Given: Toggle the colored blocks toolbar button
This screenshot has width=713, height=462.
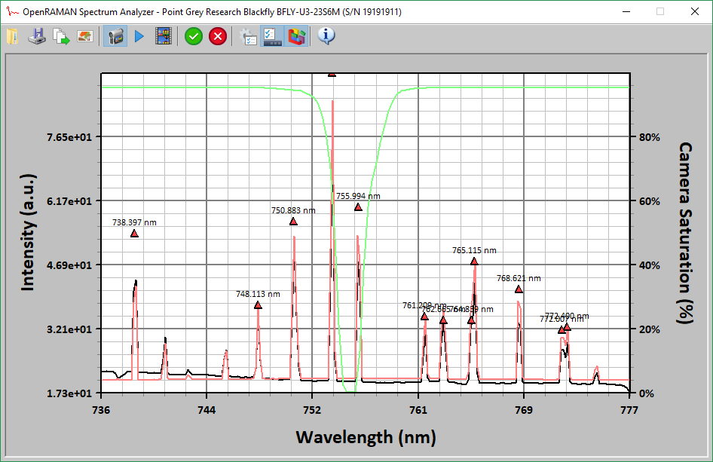Looking at the screenshot, I should [298, 36].
